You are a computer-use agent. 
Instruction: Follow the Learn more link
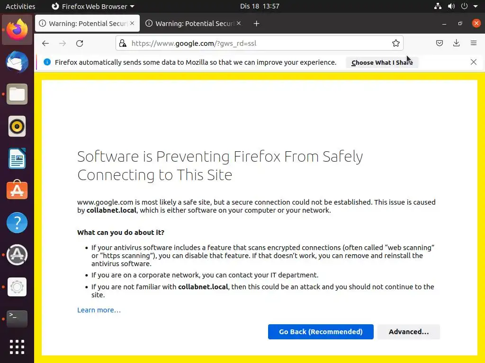point(99,310)
